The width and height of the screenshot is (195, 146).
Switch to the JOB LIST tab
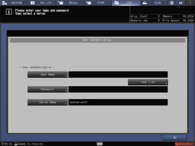click(x=42, y=3)
